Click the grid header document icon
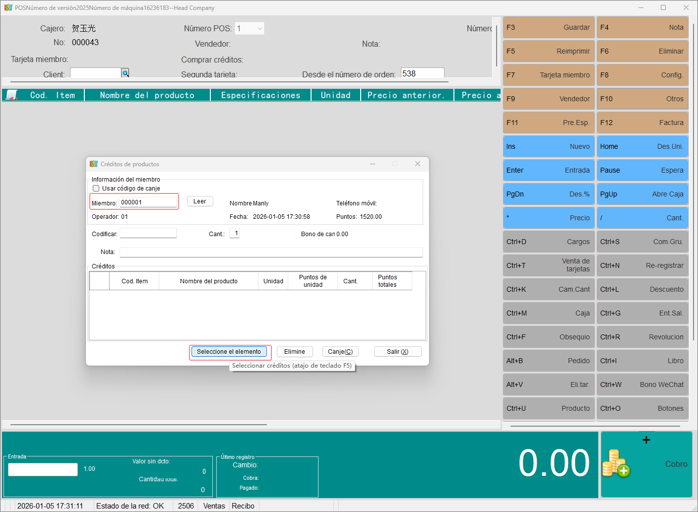Viewport: 698px width, 512px height. [12, 95]
